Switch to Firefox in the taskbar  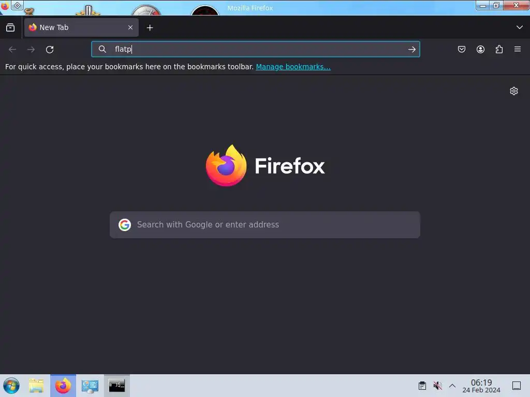(x=63, y=386)
